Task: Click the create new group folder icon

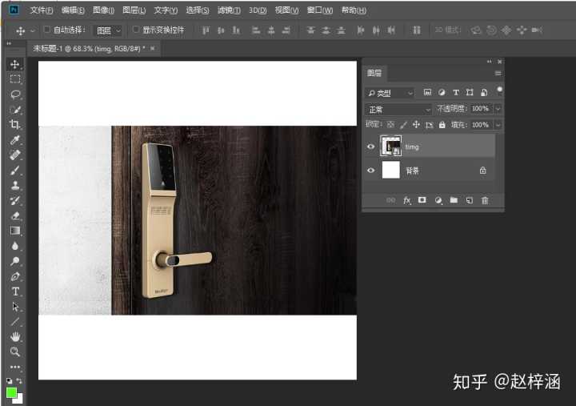Action: (x=453, y=200)
